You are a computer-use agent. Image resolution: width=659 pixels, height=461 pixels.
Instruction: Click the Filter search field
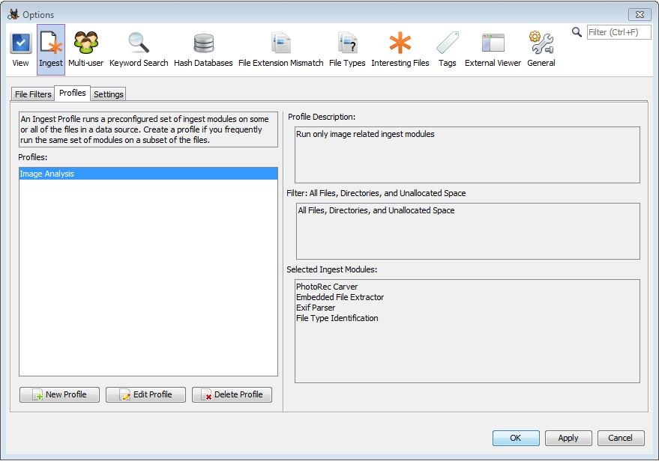point(618,32)
